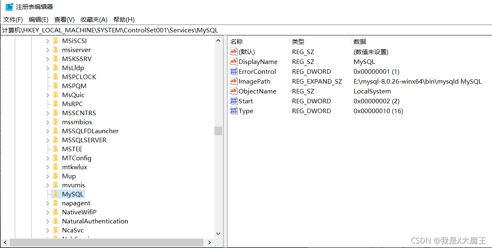Viewport: 492px width, 248px height.
Task: Select the MTConfig key
Action: 76,158
